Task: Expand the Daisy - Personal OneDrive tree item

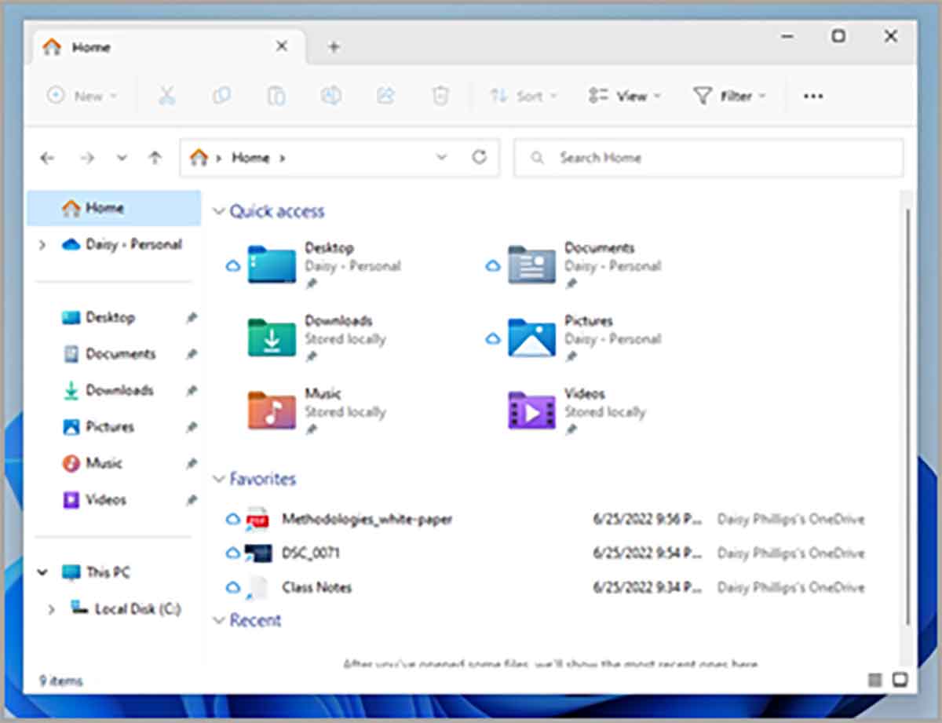Action: (42, 244)
